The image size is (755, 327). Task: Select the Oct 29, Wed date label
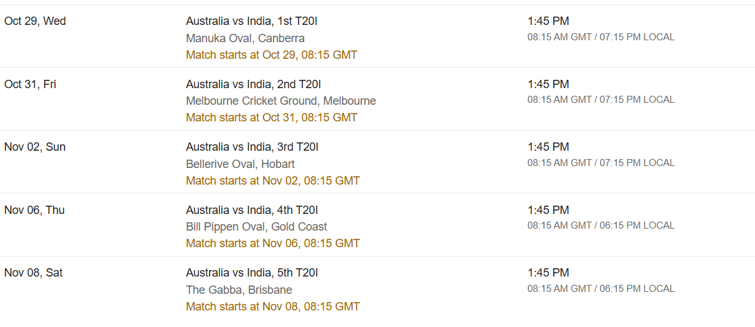coord(35,21)
